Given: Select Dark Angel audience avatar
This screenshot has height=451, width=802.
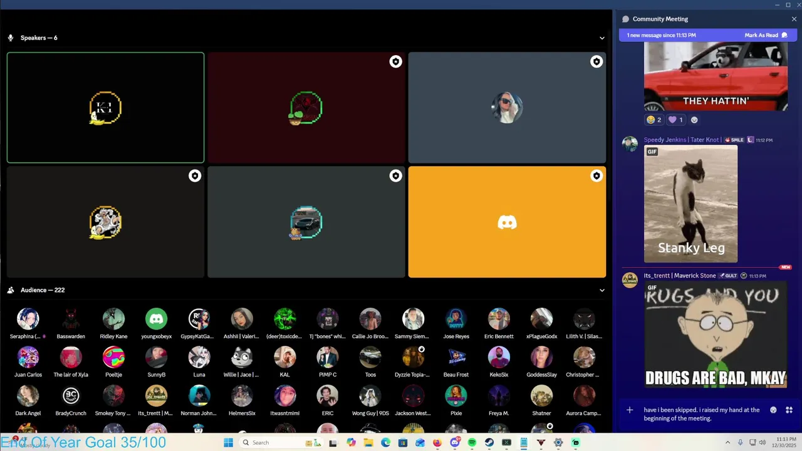Looking at the screenshot, I should (x=28, y=396).
